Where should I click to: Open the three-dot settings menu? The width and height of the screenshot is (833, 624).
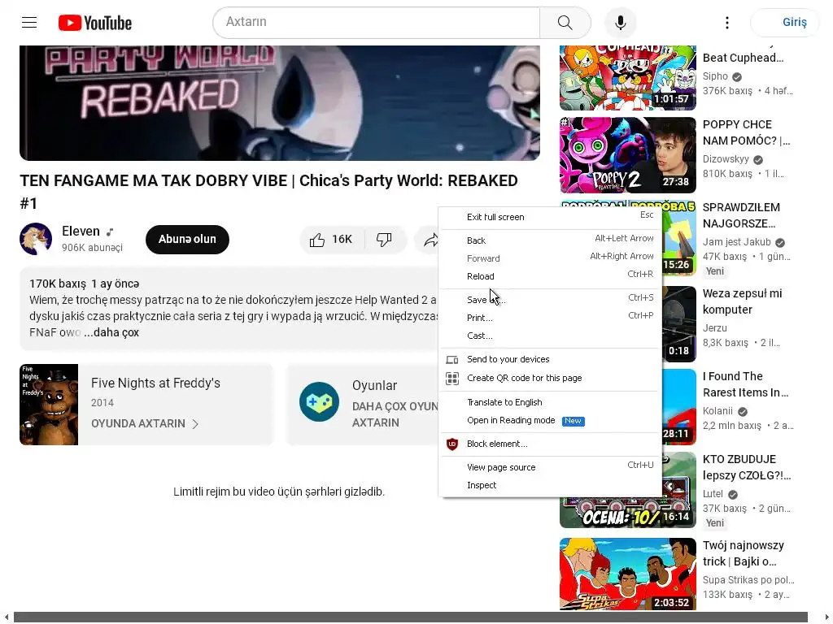click(x=726, y=22)
